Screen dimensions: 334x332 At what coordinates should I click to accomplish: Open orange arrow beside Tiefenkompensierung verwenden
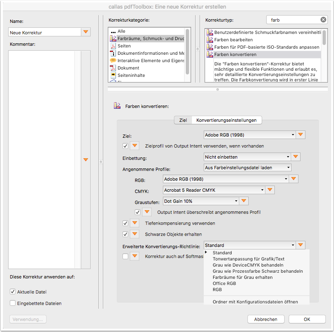134,223
